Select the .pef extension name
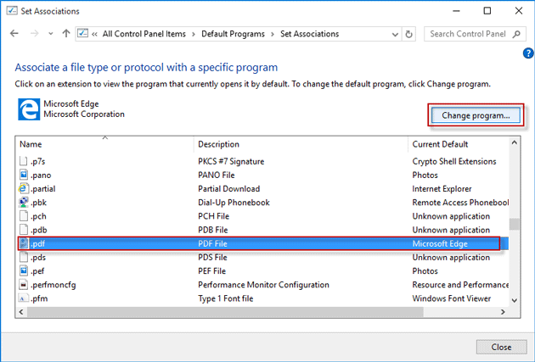Image resolution: width=535 pixels, height=362 pixels. pyautogui.click(x=37, y=271)
